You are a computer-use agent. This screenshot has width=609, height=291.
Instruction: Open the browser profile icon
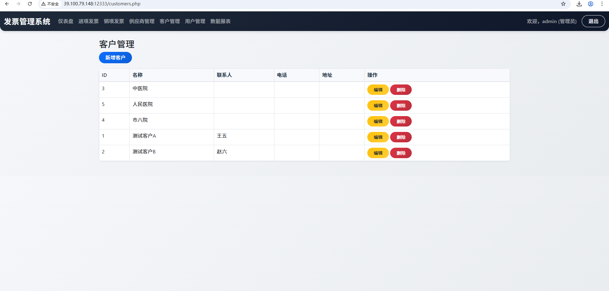[591, 4]
